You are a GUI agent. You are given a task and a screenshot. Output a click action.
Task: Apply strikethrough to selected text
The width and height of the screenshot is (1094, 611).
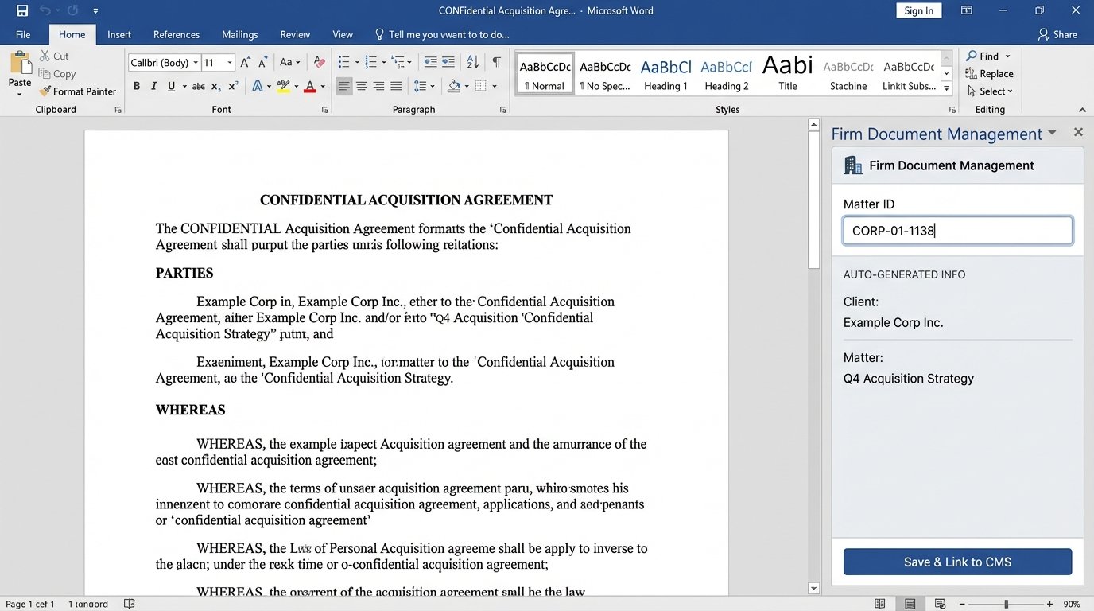click(x=198, y=85)
